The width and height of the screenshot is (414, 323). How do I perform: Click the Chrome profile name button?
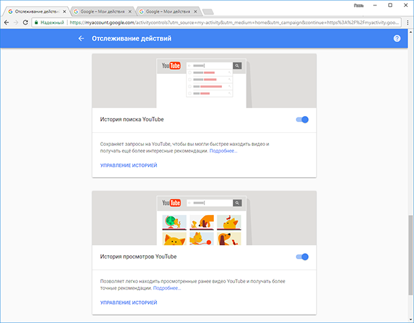pos(358,5)
